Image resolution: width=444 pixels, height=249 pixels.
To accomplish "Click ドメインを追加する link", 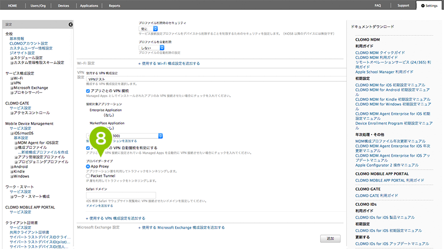I will click(99, 206).
